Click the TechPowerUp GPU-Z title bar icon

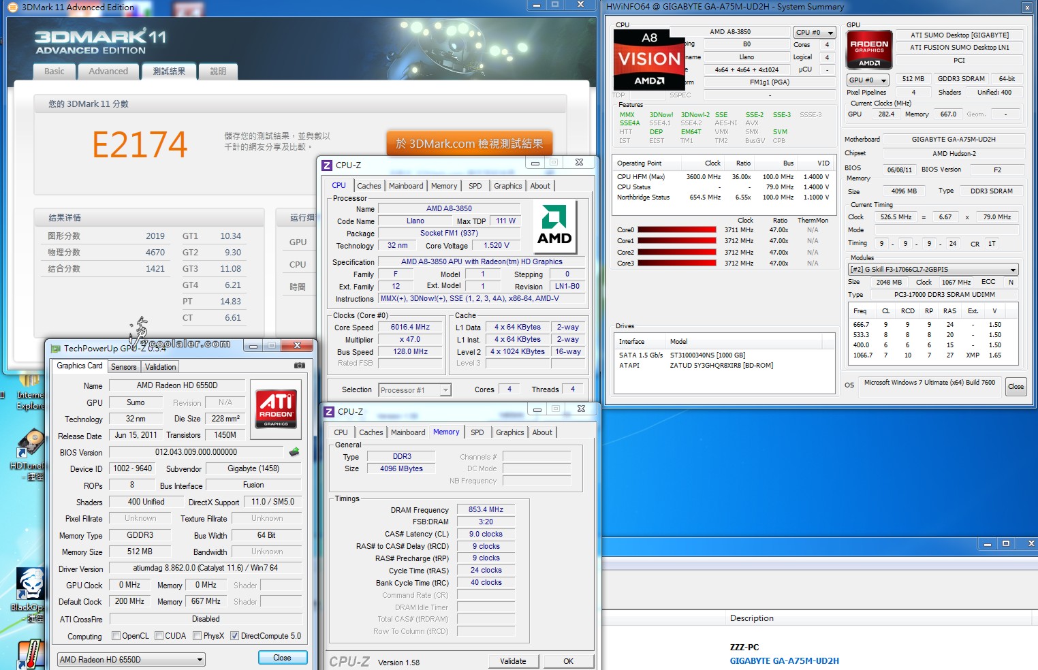[x=55, y=348]
